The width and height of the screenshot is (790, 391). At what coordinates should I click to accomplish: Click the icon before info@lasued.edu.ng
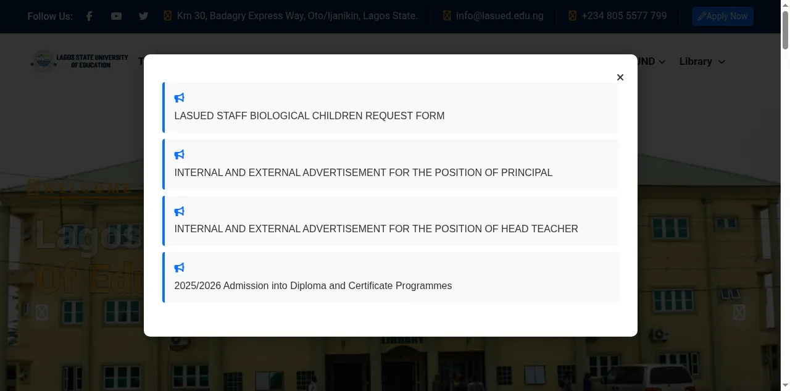click(x=447, y=16)
